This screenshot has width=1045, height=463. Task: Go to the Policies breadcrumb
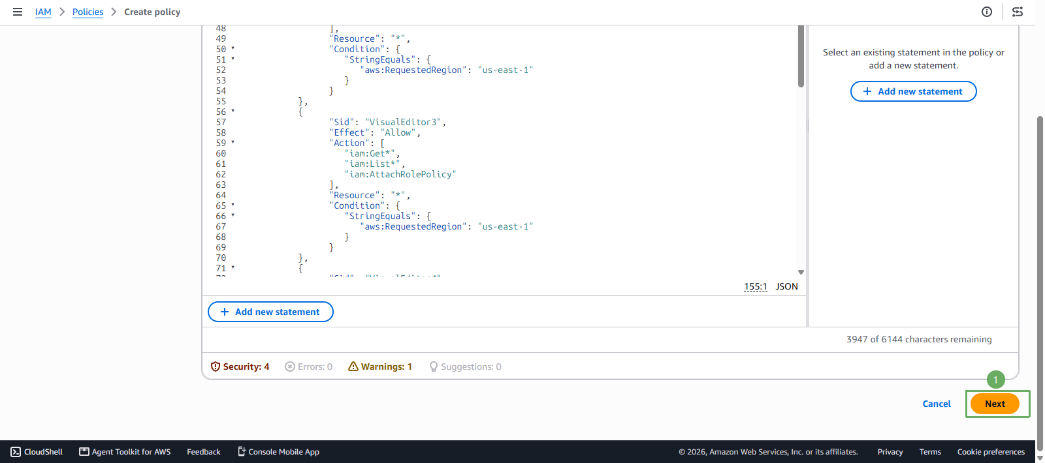[x=88, y=12]
